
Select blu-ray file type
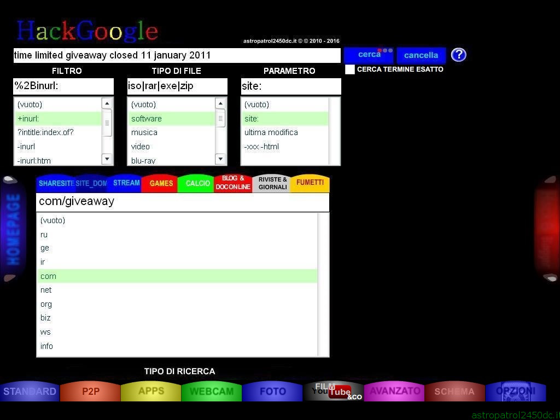point(172,160)
